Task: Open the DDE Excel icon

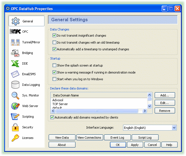Action: [x=15, y=63]
